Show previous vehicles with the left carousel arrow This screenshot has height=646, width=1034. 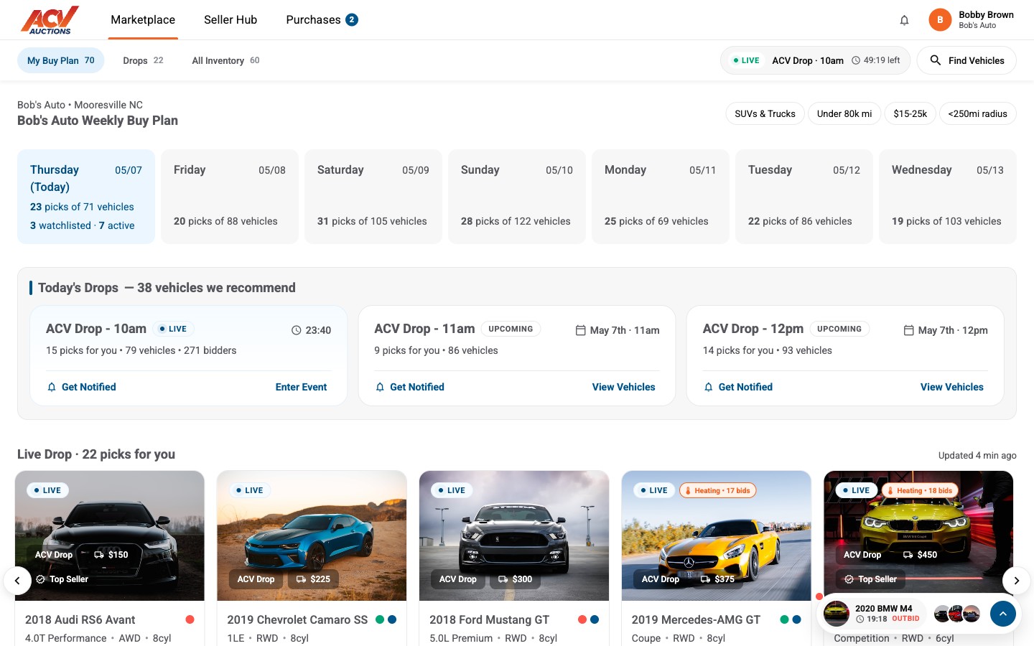17,581
